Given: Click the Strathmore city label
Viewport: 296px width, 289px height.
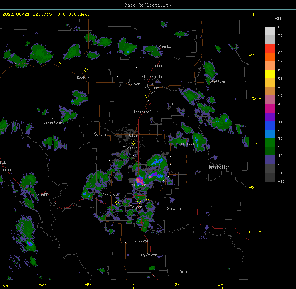Looking at the screenshot, I should [177, 209].
